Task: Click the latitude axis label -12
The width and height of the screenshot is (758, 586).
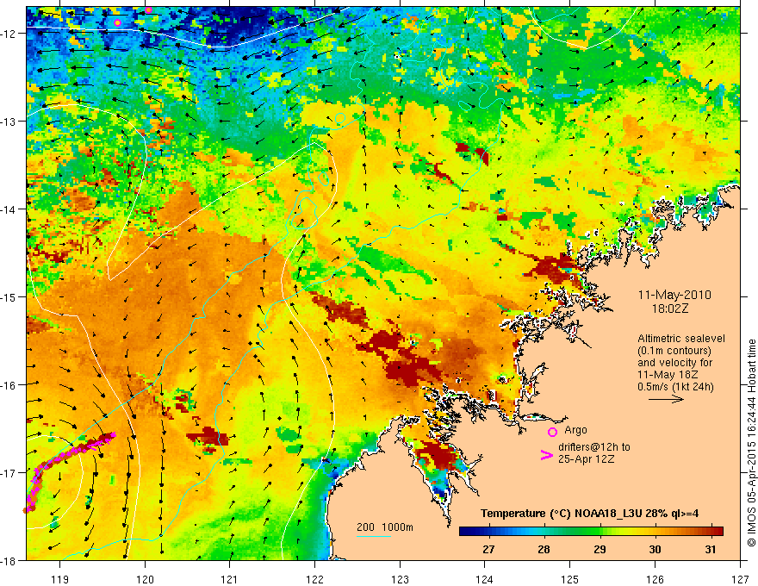Action: [9, 34]
